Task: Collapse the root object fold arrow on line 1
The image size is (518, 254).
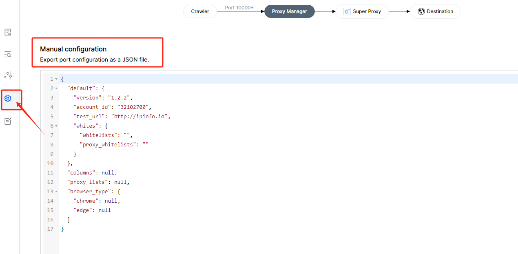Action: coord(56,79)
